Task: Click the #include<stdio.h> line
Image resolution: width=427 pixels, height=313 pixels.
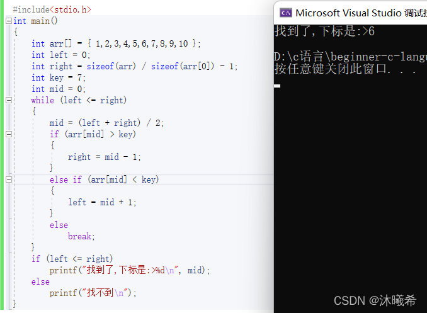Action: (x=52, y=9)
